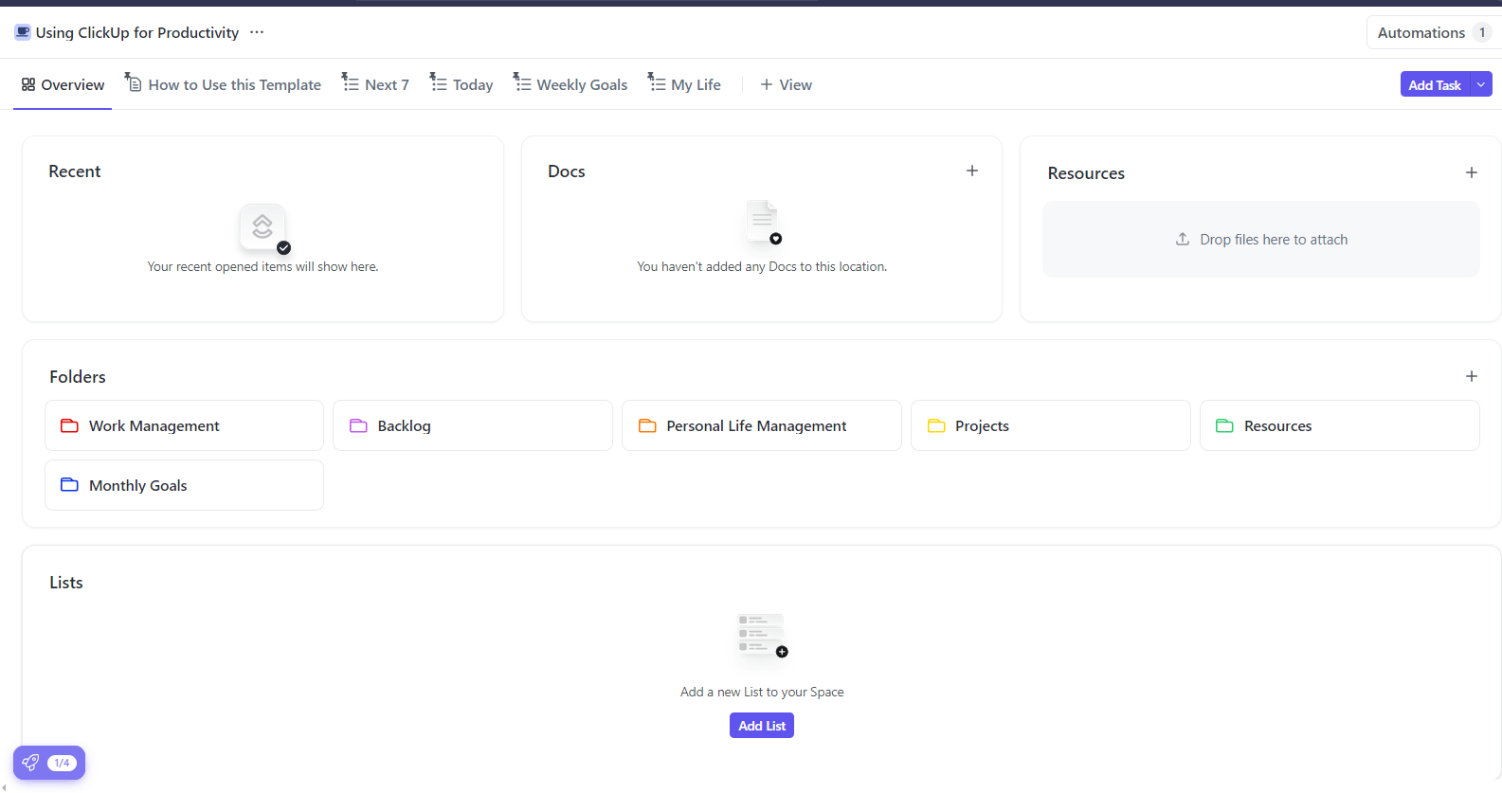
Task: Expand the Add Task dropdown arrow
Action: click(1480, 84)
